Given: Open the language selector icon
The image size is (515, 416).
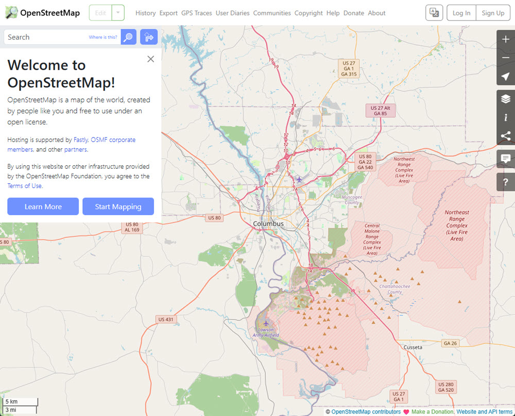Looking at the screenshot, I should (434, 13).
